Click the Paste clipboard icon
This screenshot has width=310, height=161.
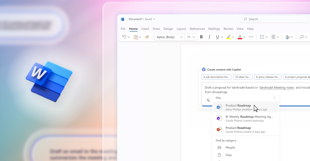[x=136, y=37]
